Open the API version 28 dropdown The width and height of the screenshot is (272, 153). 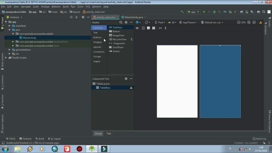click(x=172, y=23)
